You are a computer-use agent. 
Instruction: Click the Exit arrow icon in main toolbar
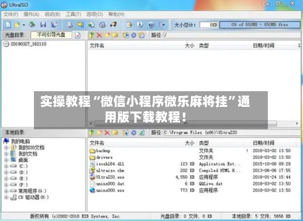click(x=162, y=25)
